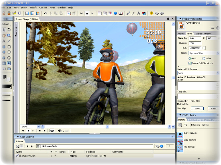The height and width of the screenshot is (165, 221).
Task: Toggle Enable Edit Shortcuts checkbox
Action: [x=190, y=63]
